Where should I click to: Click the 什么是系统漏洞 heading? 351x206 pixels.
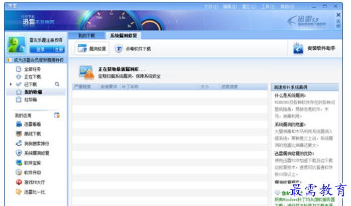pos(290,95)
